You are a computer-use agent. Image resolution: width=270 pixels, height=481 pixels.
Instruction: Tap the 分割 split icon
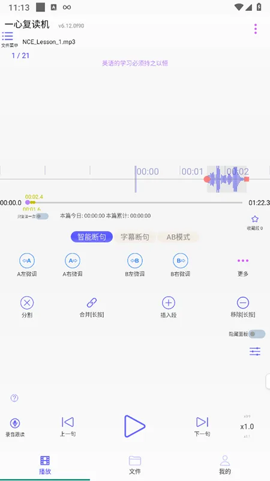(x=27, y=303)
